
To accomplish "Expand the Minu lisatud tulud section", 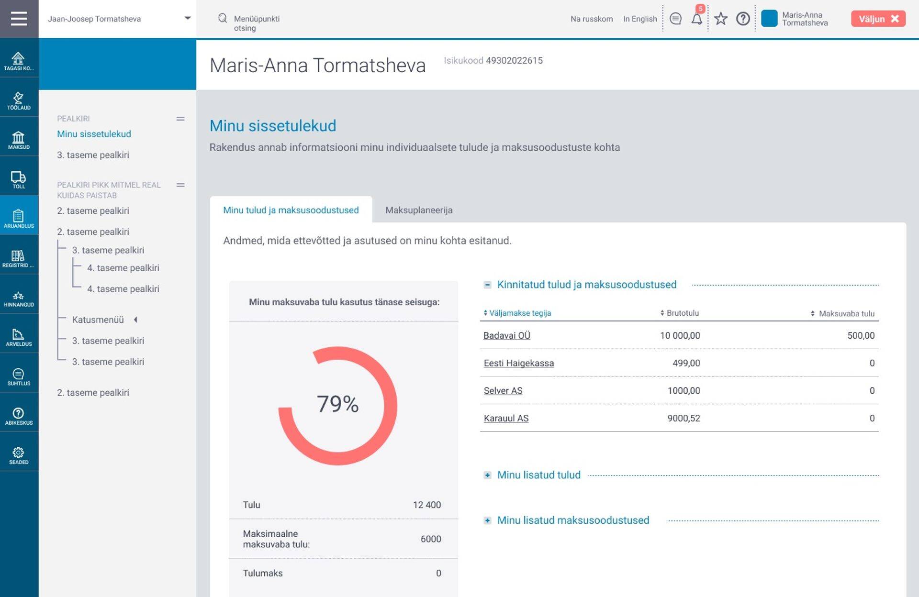I will tap(487, 475).
